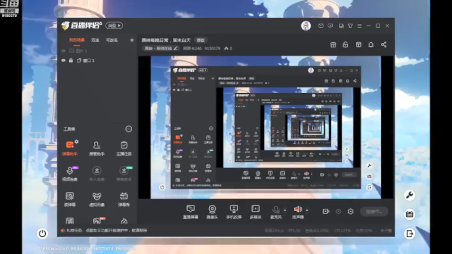This screenshot has width=452, height=254.
Task: Click room number 9150379
Action: pyautogui.click(x=212, y=49)
